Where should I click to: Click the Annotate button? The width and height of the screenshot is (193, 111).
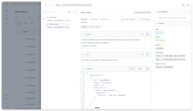[145, 19]
